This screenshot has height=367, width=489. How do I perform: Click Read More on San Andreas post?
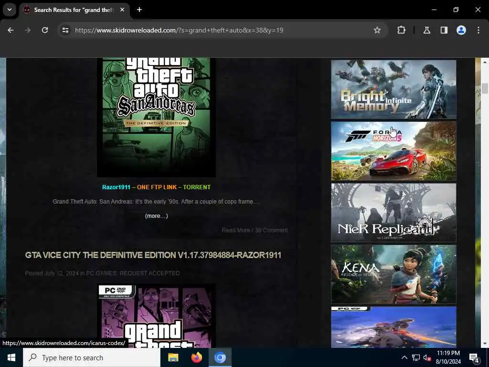[236, 230]
